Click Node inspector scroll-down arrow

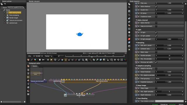[186, 102]
